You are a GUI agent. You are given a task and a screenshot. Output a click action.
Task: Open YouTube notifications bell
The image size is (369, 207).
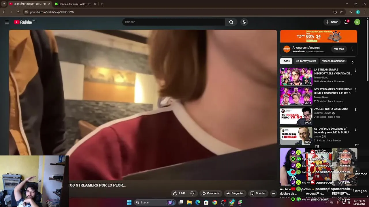point(346,22)
